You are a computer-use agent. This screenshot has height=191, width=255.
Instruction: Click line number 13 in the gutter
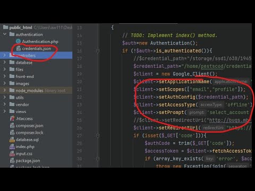79,28
